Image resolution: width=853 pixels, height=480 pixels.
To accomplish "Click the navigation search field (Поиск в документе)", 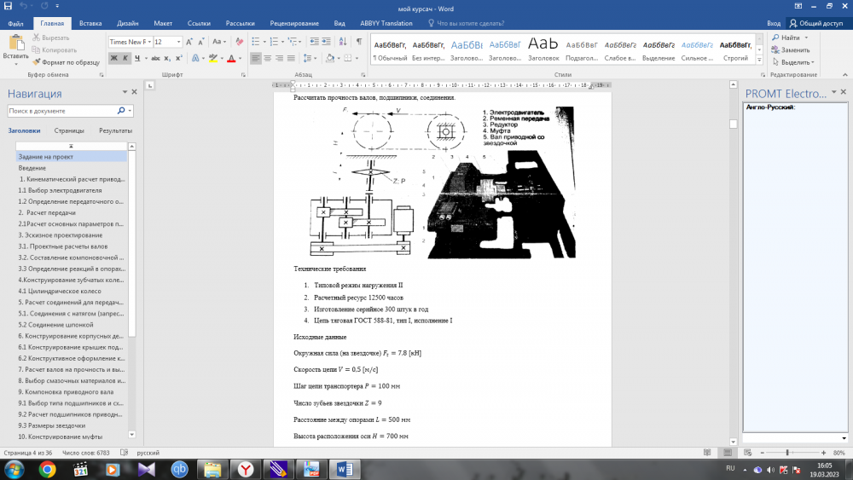I will [61, 111].
